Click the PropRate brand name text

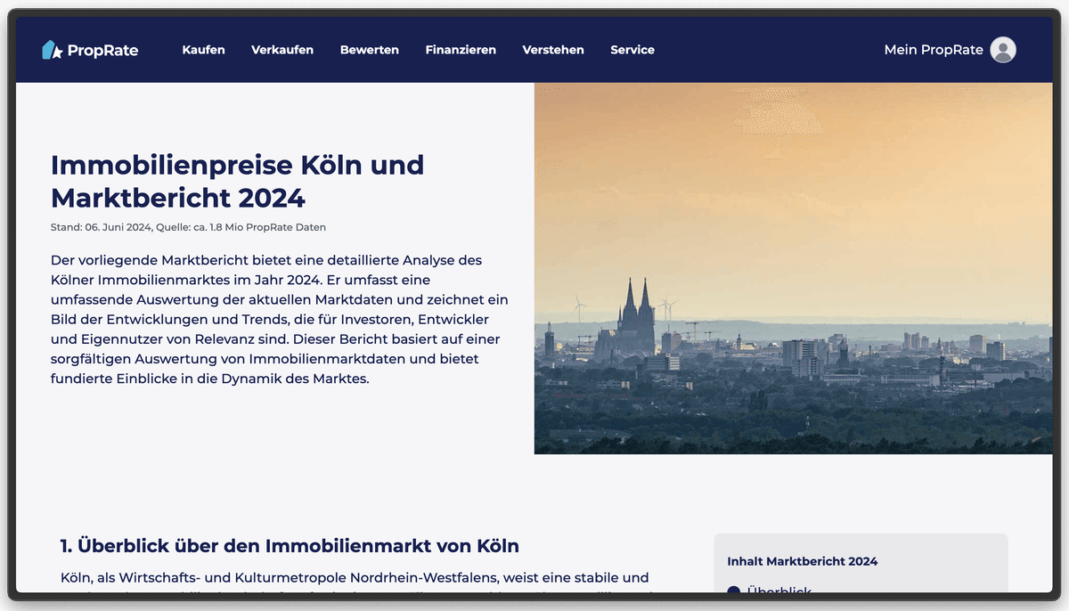103,50
